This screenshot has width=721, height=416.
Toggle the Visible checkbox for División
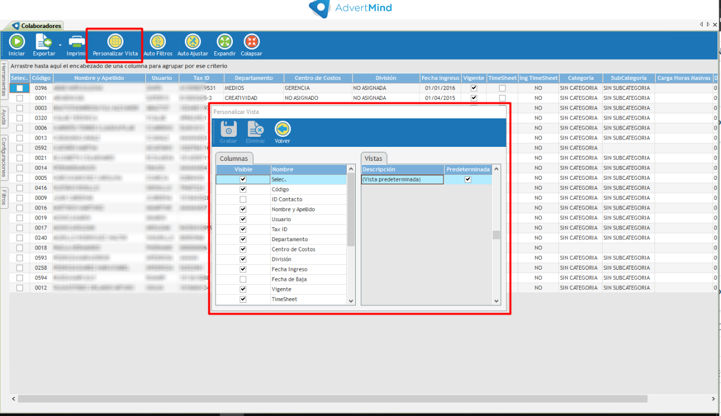(x=243, y=259)
